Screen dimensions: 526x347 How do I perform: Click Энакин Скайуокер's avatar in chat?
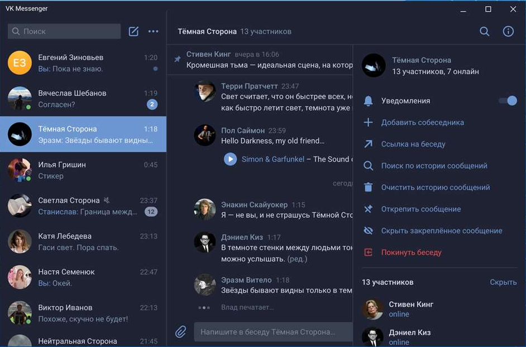point(205,209)
